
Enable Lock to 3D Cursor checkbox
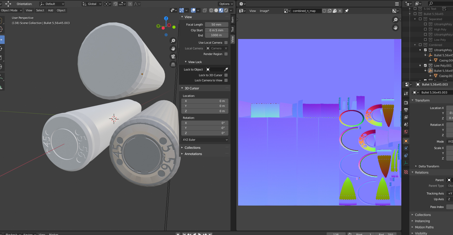226,75
